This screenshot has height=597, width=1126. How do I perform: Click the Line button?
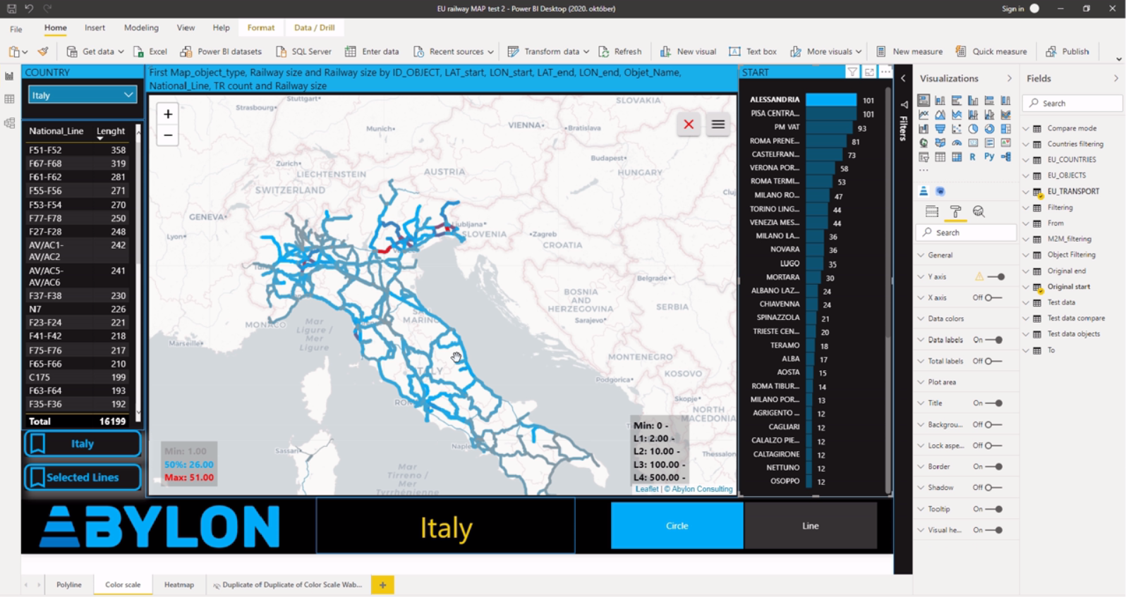pyautogui.click(x=811, y=525)
